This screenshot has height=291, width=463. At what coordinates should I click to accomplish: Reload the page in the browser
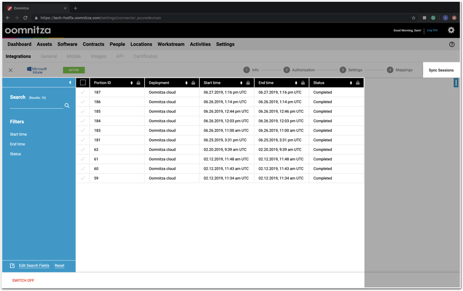click(25, 18)
